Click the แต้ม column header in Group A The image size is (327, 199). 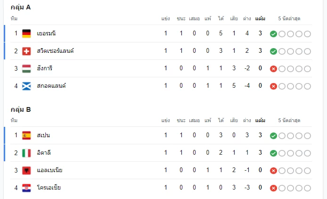coord(260,18)
